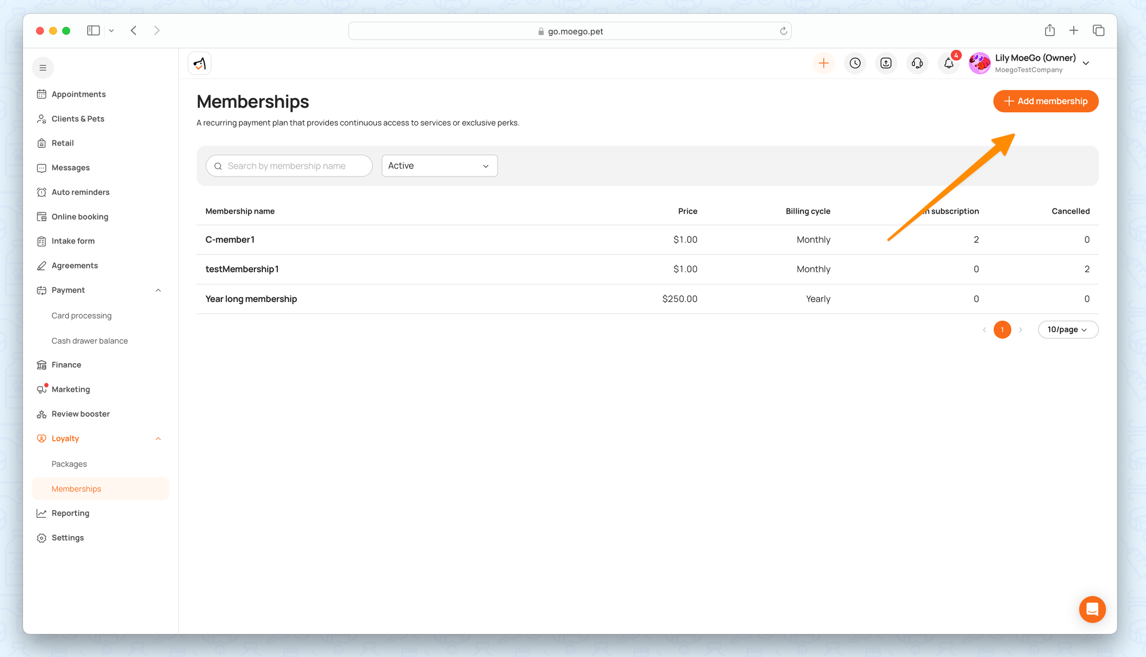1146x657 pixels.
Task: Expand Lily MoeGo account menu
Action: pos(1086,64)
